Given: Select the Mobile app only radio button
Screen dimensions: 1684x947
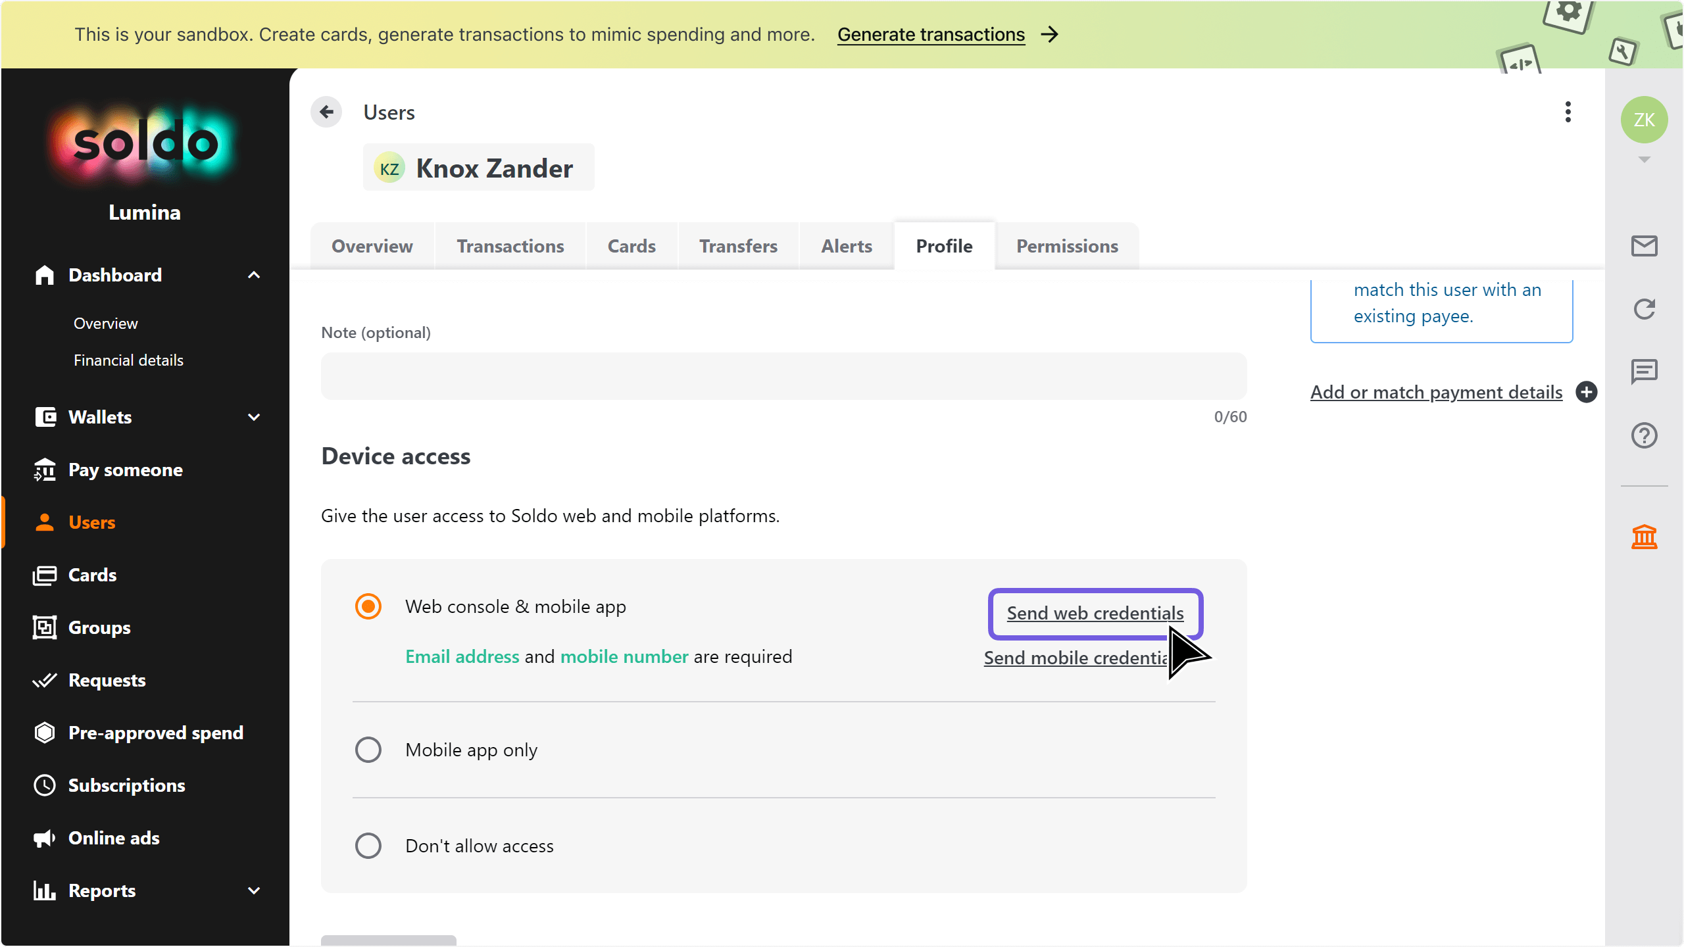Looking at the screenshot, I should [368, 750].
